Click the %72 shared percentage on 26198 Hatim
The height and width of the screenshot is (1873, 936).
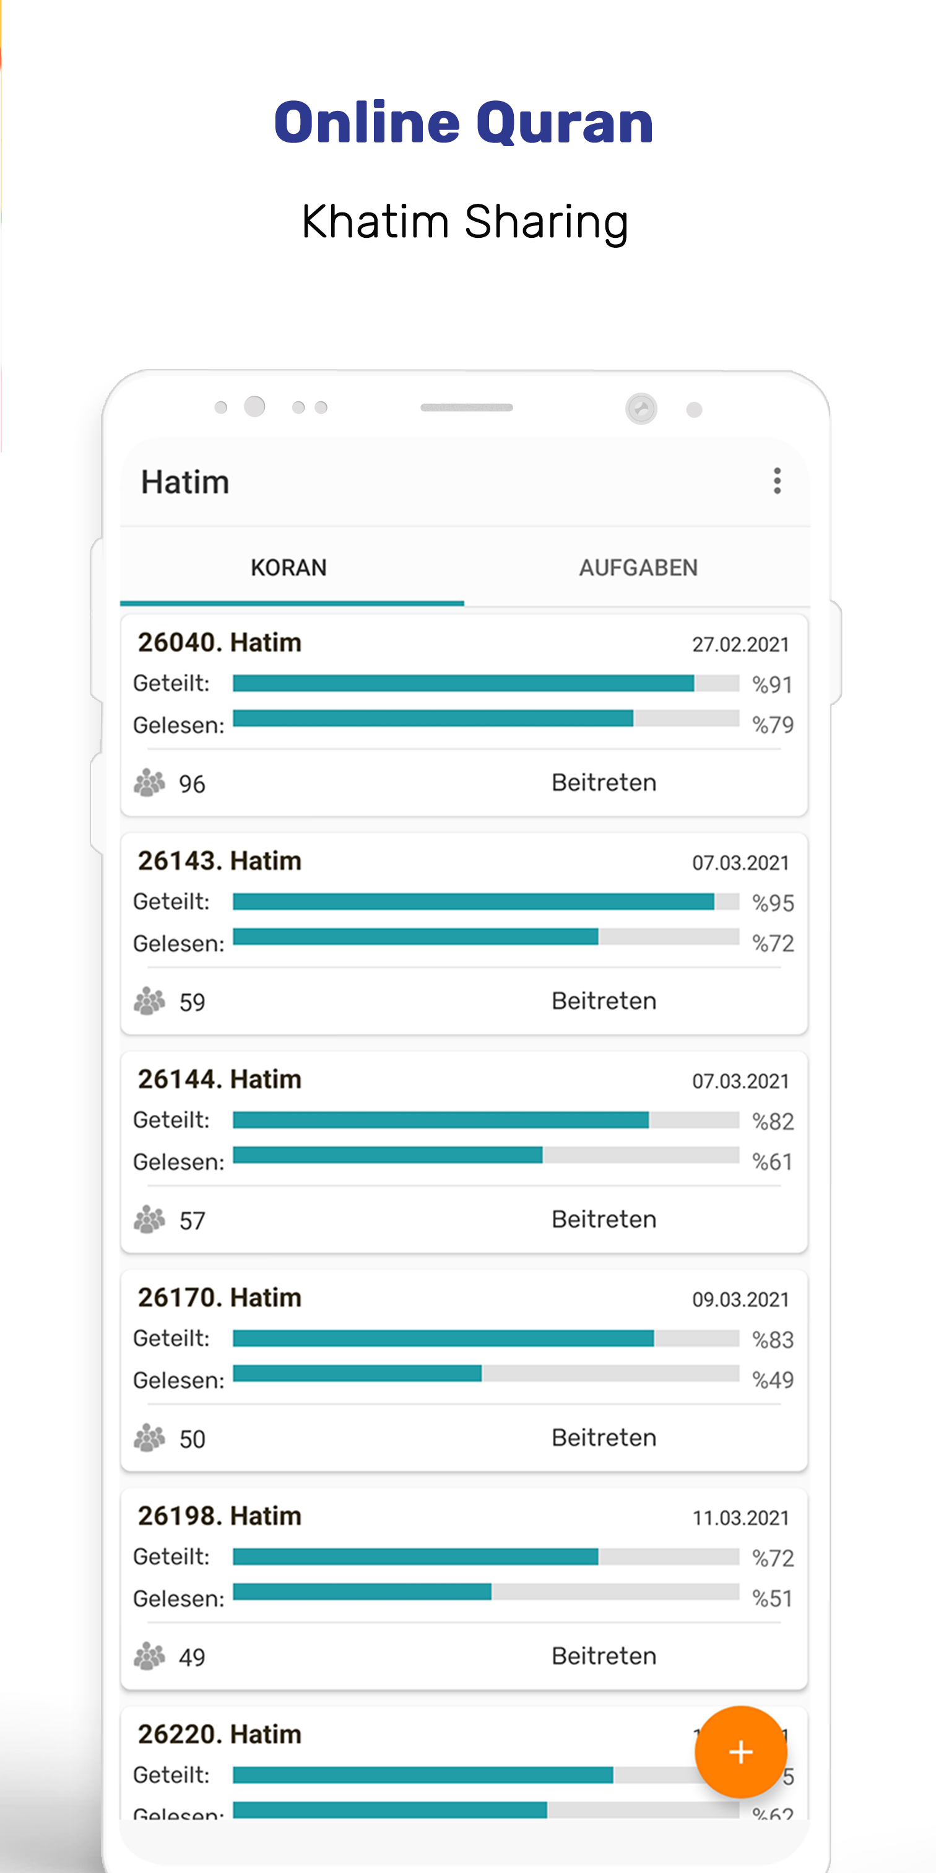click(x=773, y=1558)
